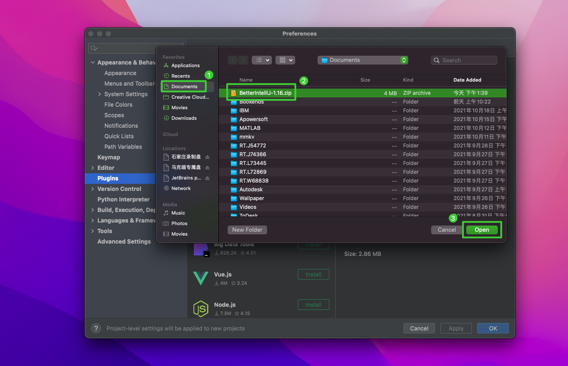Select Documents in Favorites sidebar
568x366 pixels.
(184, 86)
